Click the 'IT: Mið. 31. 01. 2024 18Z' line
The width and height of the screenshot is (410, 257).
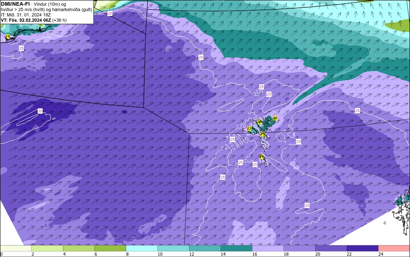(x=25, y=15)
